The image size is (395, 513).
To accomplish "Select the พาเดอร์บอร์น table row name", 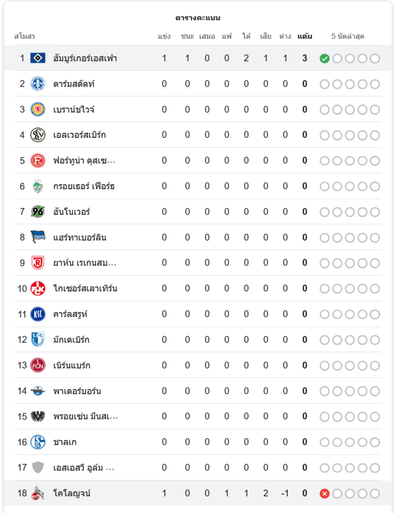I will click(x=77, y=391).
